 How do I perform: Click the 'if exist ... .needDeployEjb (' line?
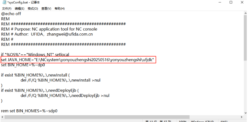point(40,90)
